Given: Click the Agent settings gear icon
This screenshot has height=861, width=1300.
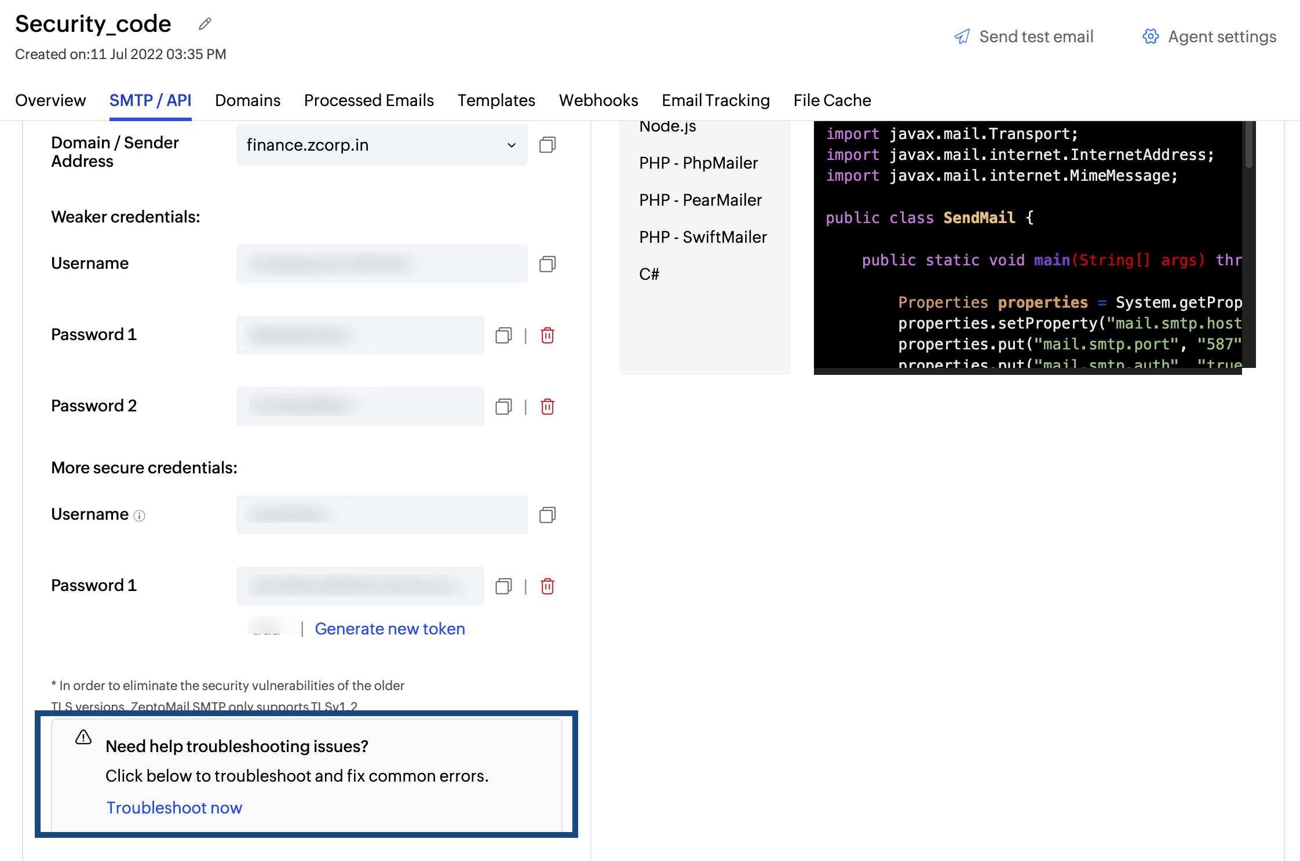Looking at the screenshot, I should point(1151,37).
